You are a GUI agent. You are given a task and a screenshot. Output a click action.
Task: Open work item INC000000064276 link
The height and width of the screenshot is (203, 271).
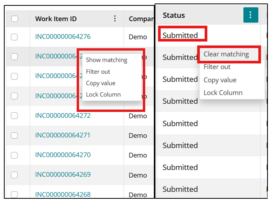click(63, 37)
